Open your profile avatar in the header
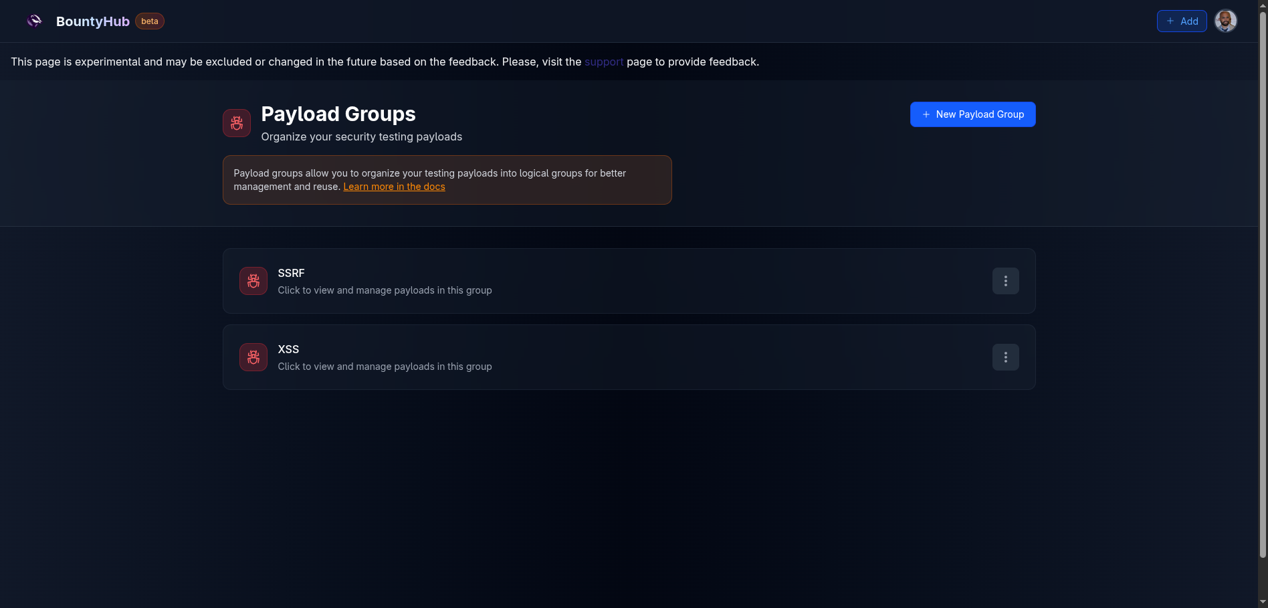Viewport: 1268px width, 608px height. pyautogui.click(x=1226, y=21)
